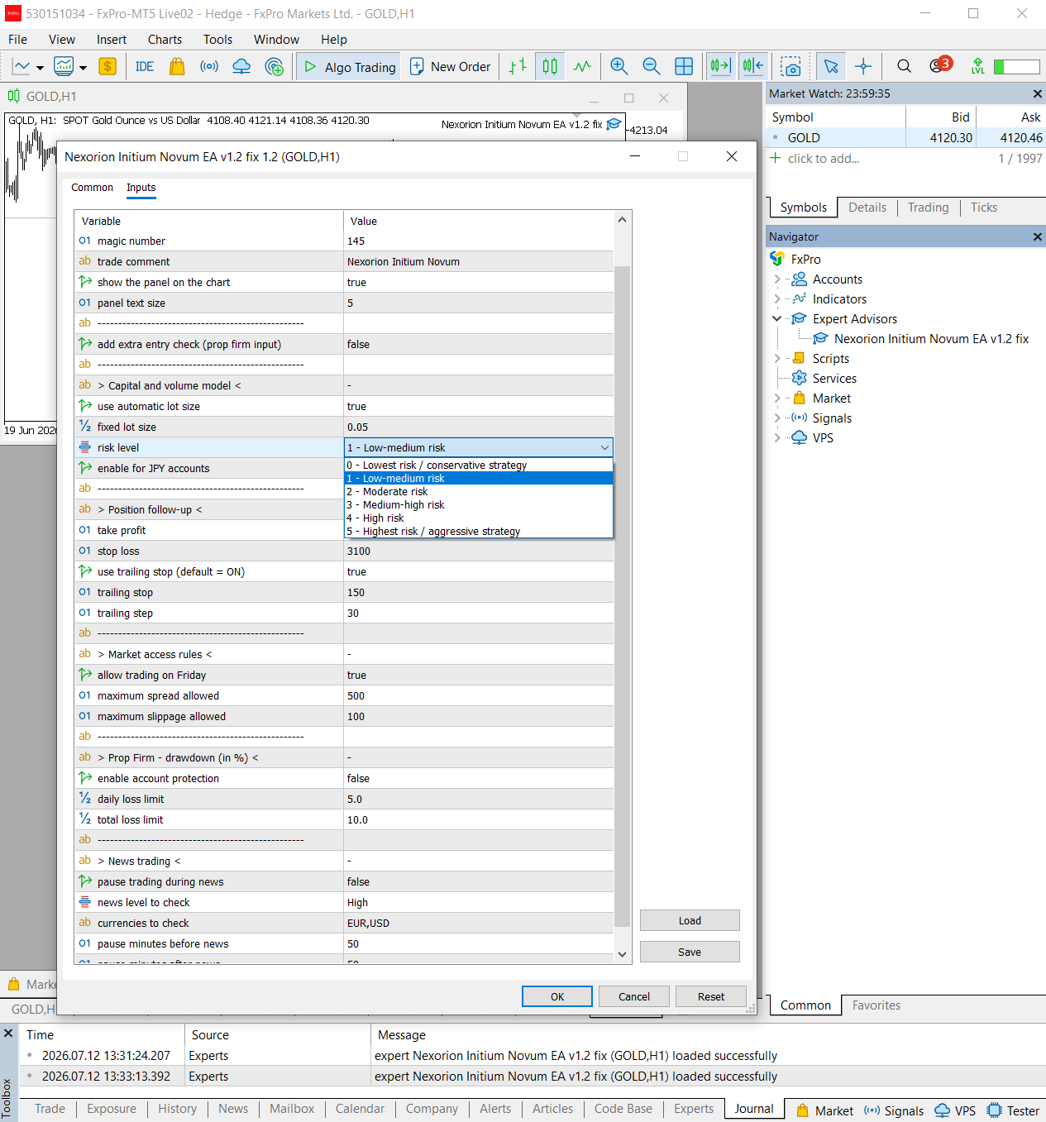This screenshot has height=1122, width=1046.
Task: Open the Tools menu
Action: point(217,40)
